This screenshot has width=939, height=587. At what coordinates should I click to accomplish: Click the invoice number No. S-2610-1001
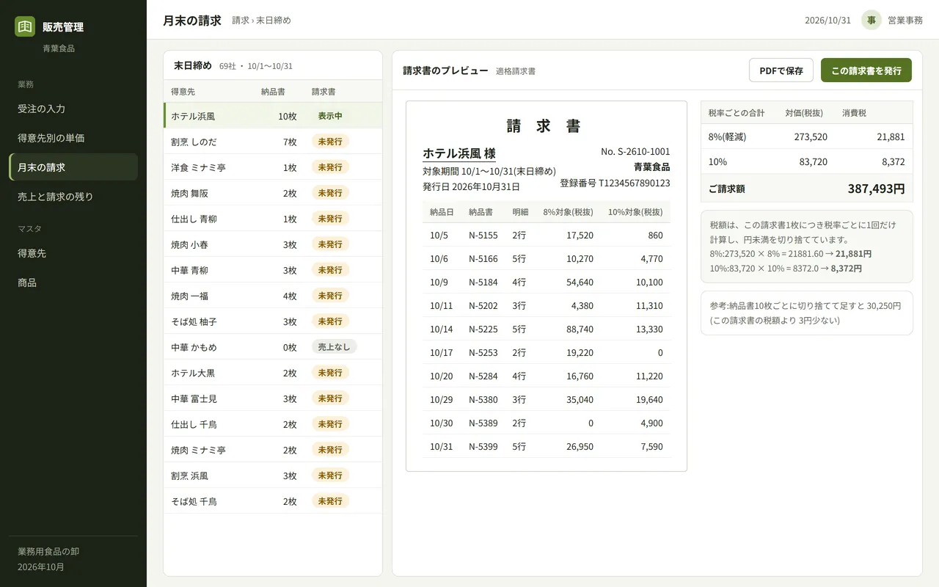point(635,151)
